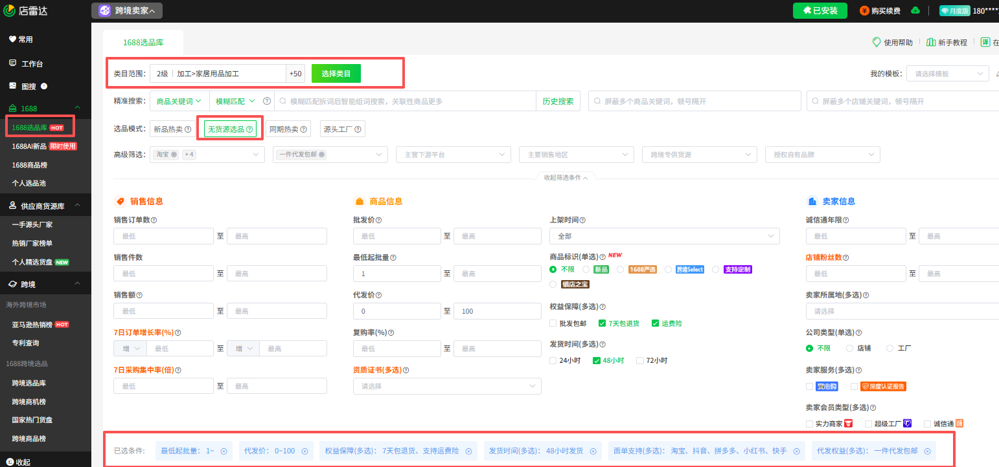The width and height of the screenshot is (999, 467).
Task: Collapse filters via 收起筛选条件
Action: tap(567, 176)
